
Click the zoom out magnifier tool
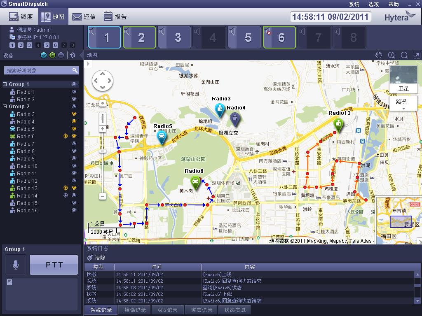[404, 55]
